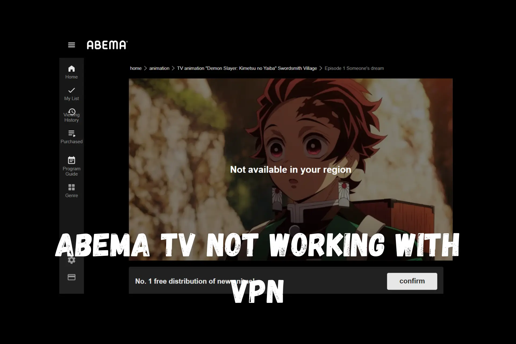Toggle region availability content display

coord(291,169)
